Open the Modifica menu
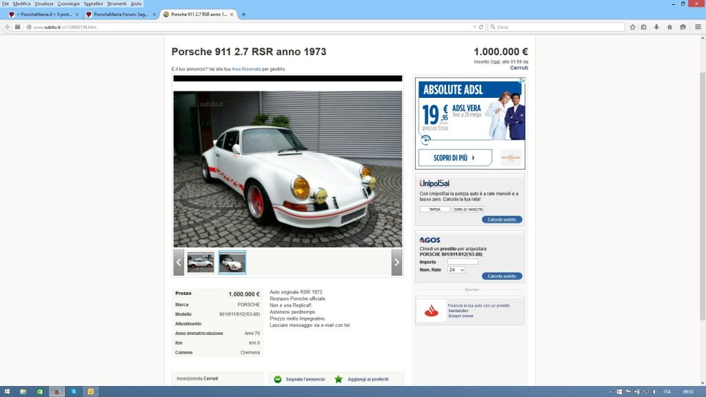The image size is (706, 397). click(x=21, y=3)
